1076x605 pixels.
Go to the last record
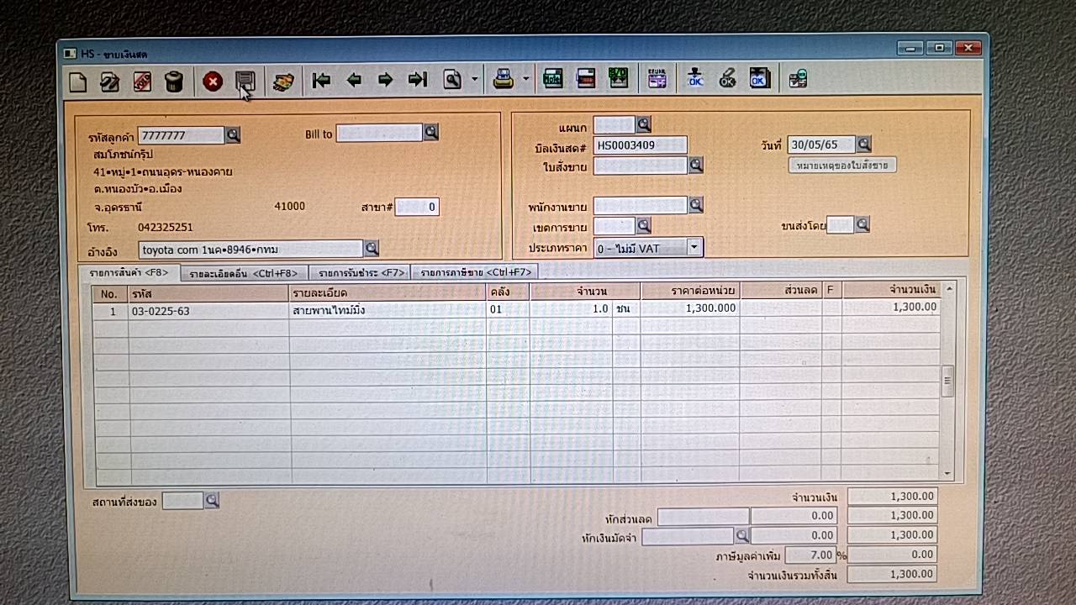418,81
